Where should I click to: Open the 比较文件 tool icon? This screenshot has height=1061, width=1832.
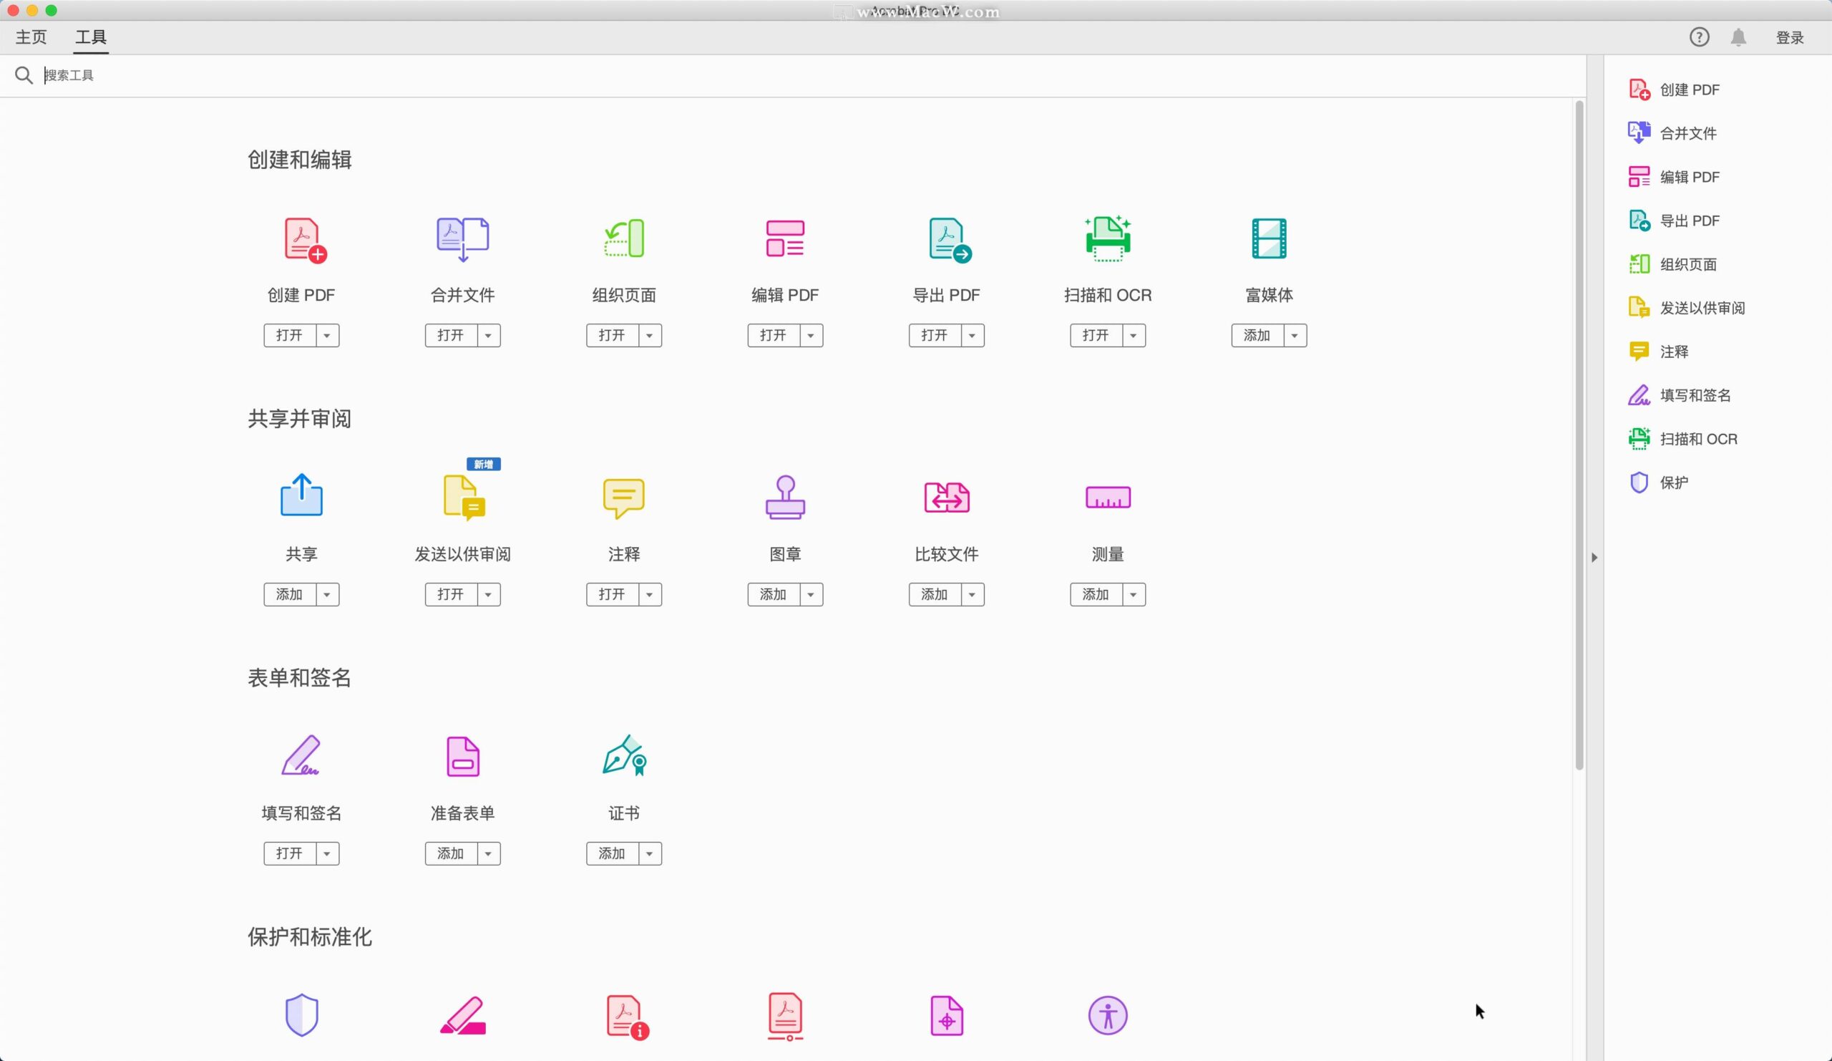(x=946, y=498)
